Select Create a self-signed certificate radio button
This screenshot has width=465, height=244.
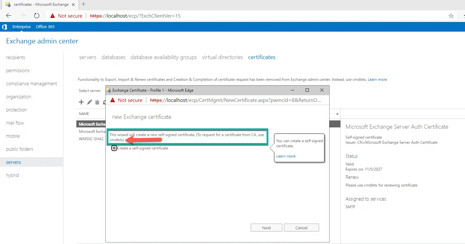coord(114,148)
